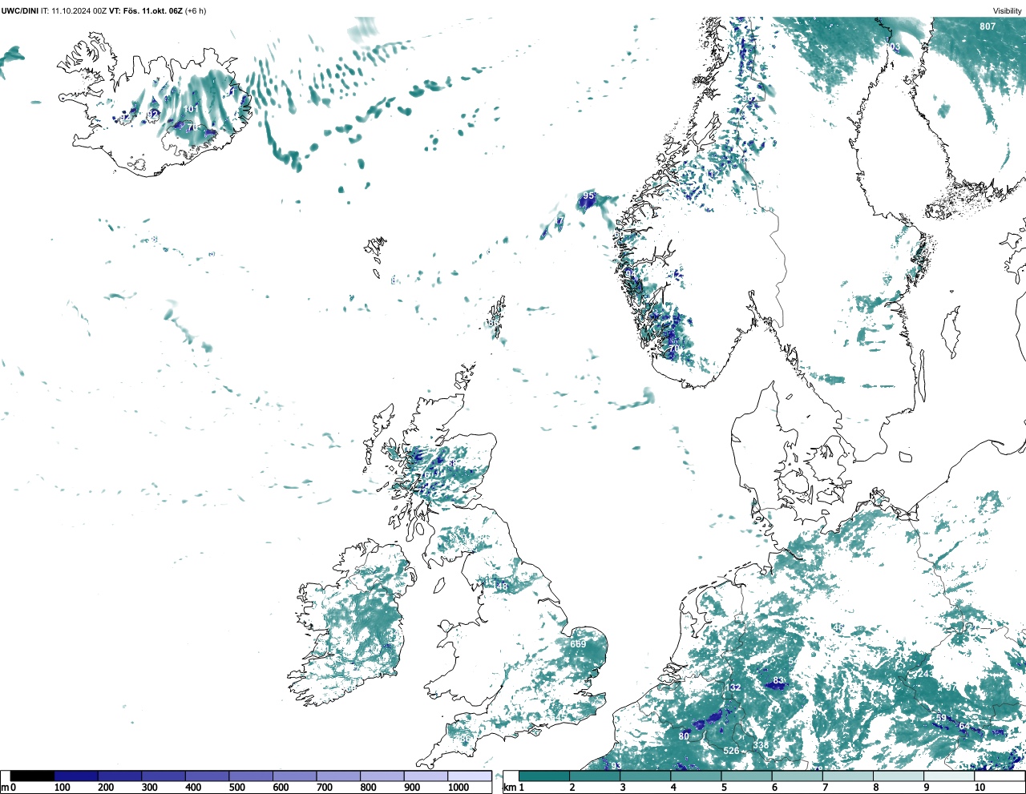The image size is (1026, 794).
Task: Click the pale 9–10 km legend swatch
Action: pyautogui.click(x=950, y=776)
